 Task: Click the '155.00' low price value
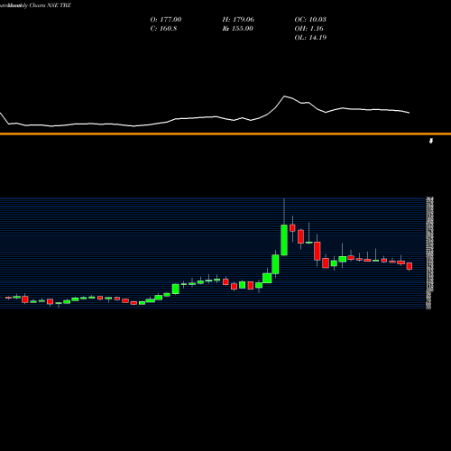242,29
